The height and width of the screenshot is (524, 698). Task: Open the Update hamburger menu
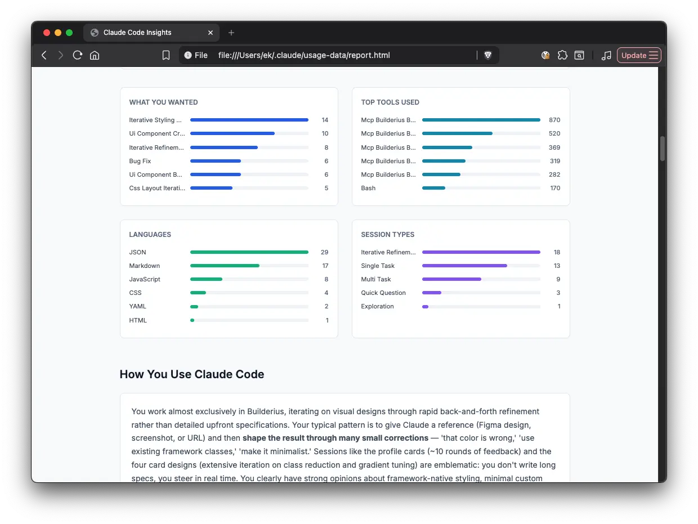[x=639, y=55]
